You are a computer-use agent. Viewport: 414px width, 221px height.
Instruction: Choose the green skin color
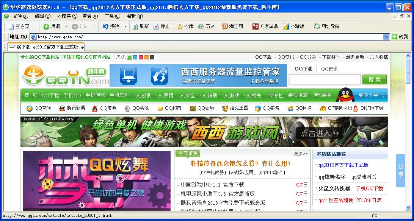pyautogui.click(x=129, y=57)
